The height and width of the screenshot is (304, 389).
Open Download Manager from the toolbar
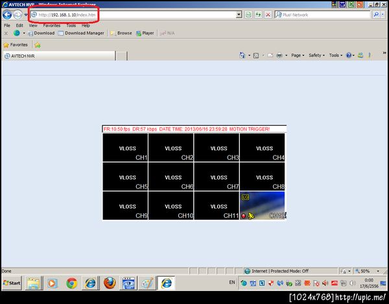click(81, 33)
